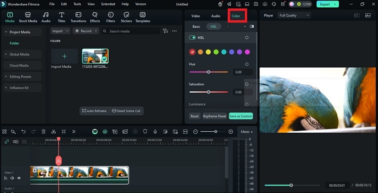Hide the Video 1 track with the eye icon
The width and height of the screenshot is (378, 193).
tap(19, 178)
